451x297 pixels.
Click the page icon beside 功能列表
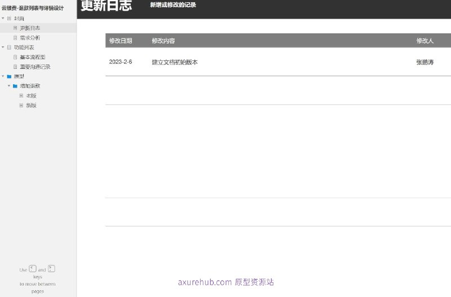(x=9, y=47)
